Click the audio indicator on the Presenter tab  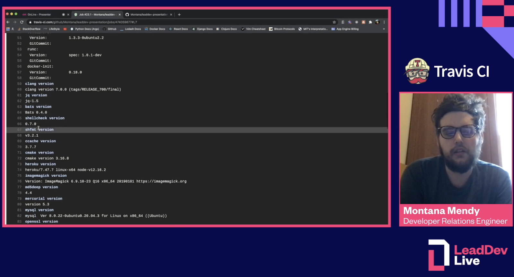click(x=63, y=14)
